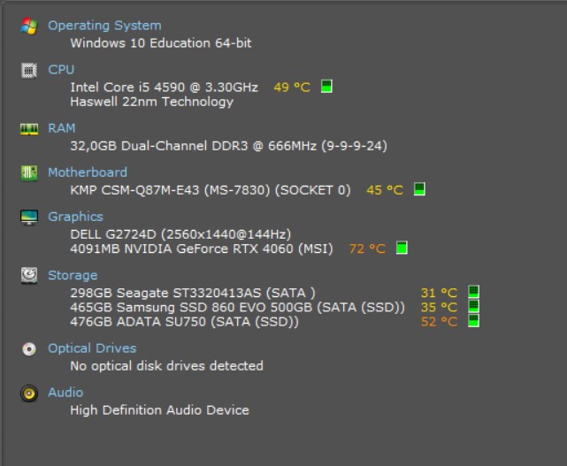Click the CPU chip icon
Image resolution: width=567 pixels, height=466 pixels.
(29, 70)
